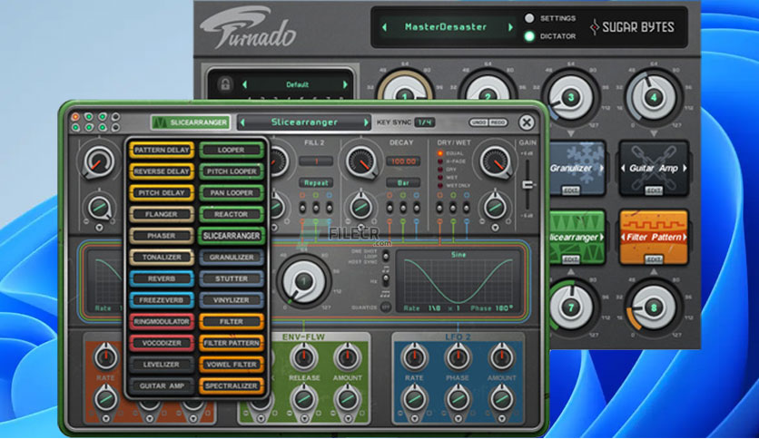This screenshot has height=439, width=759.
Task: Go to next global preset after MasterDesaster
Action: tap(510, 27)
